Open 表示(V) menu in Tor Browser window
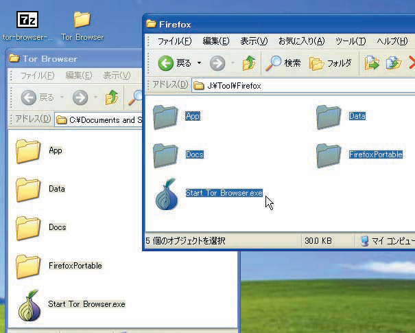 click(117, 76)
